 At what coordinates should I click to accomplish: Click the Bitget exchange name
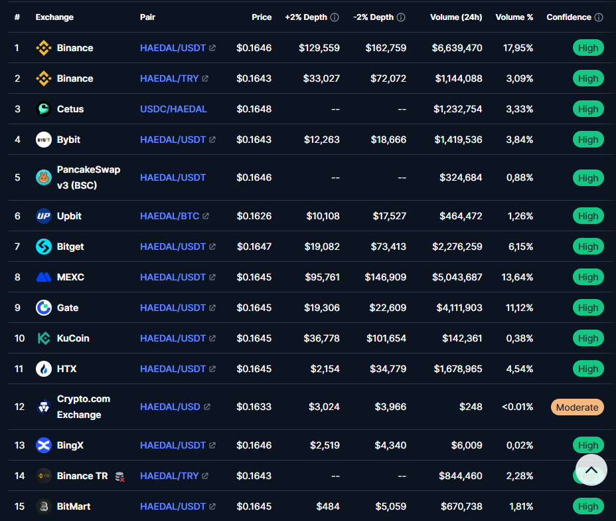pyautogui.click(x=70, y=247)
